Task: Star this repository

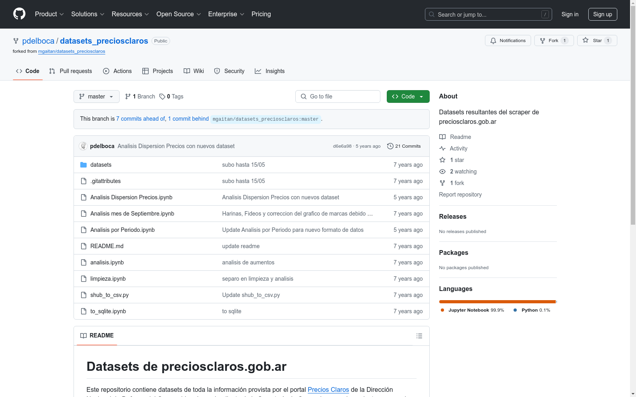Action: (x=597, y=40)
